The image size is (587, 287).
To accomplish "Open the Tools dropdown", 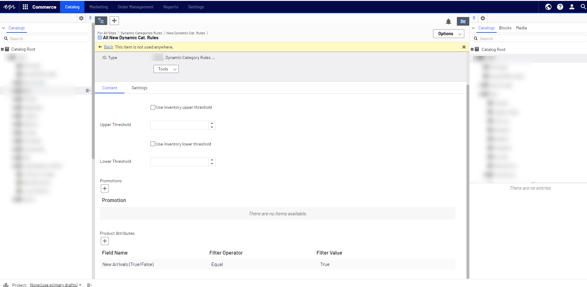I will (166, 69).
